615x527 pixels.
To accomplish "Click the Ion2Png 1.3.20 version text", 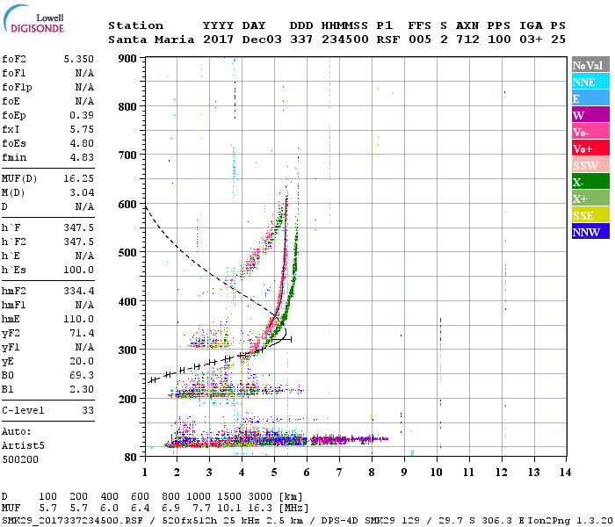I will tap(570, 520).
